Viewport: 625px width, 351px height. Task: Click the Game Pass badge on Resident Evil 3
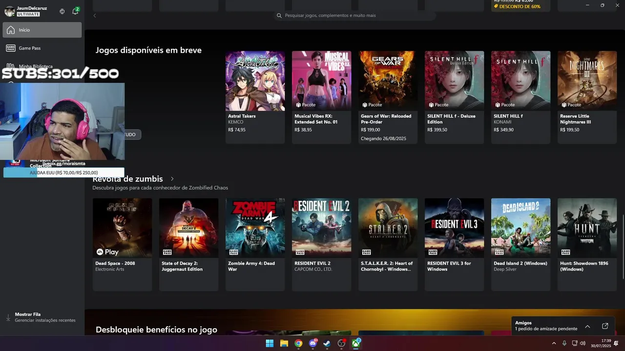tap(433, 252)
